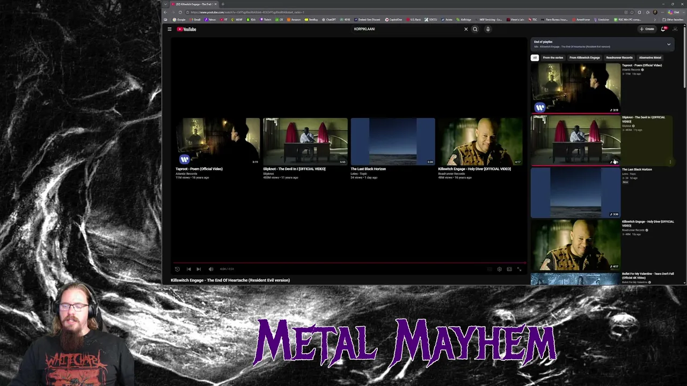The image size is (687, 386).
Task: Select the From the series chip
Action: pos(553,57)
